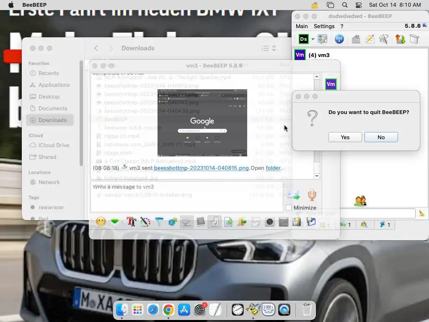Click the green gem icon in chat toolbar
This screenshot has height=322, width=429.
pos(115,221)
